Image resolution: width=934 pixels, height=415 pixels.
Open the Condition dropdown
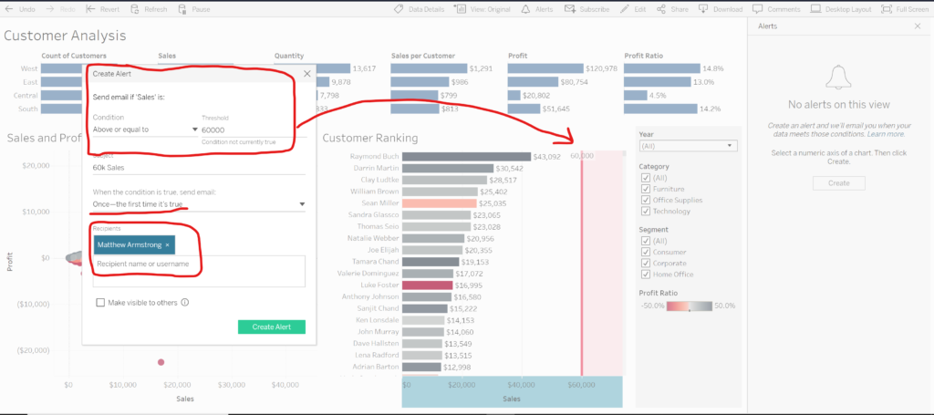point(145,130)
